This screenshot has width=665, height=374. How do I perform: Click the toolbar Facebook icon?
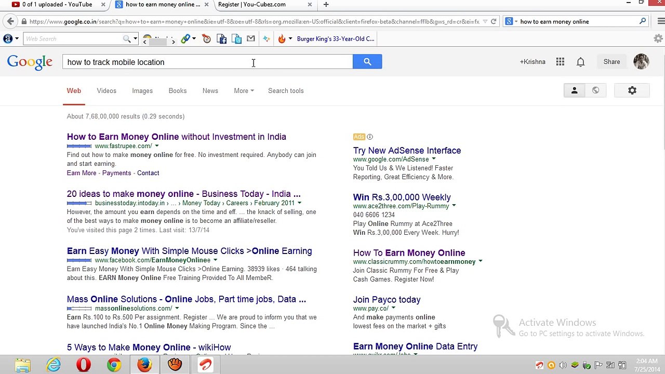[221, 39]
